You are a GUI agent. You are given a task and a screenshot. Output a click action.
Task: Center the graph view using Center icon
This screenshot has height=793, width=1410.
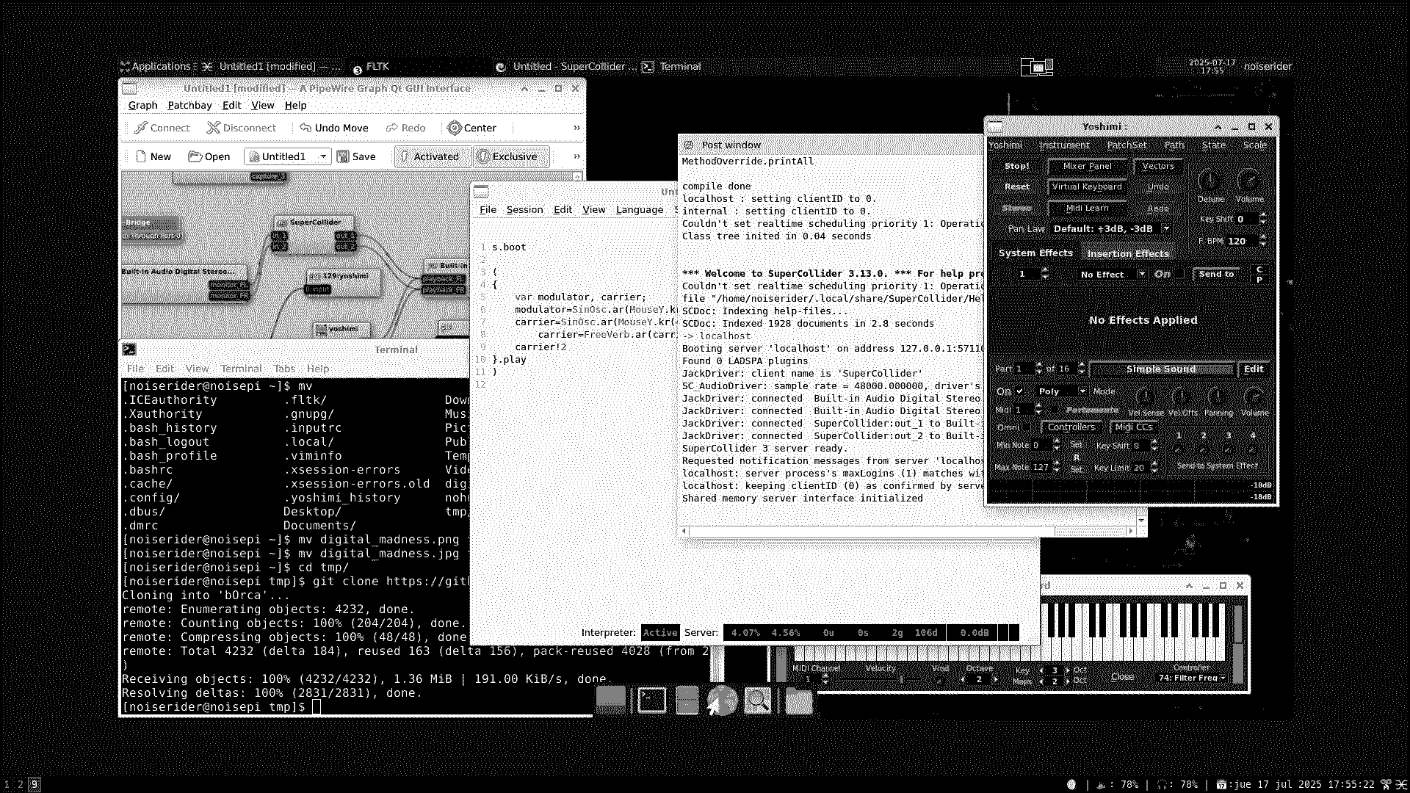coord(455,128)
